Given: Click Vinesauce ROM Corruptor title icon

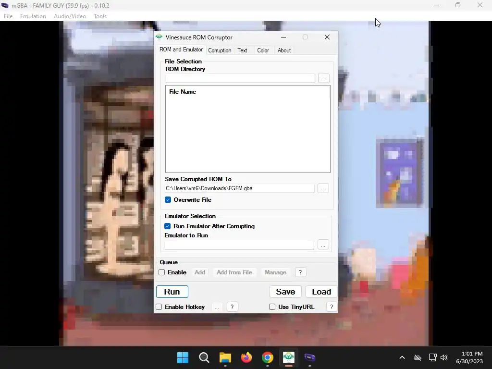Looking at the screenshot, I should tap(159, 37).
